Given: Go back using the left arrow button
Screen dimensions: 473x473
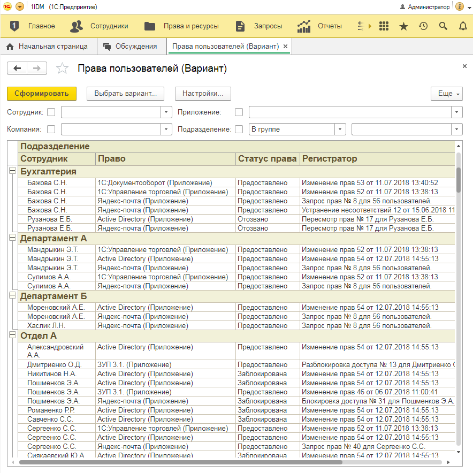Looking at the screenshot, I should (x=17, y=68).
